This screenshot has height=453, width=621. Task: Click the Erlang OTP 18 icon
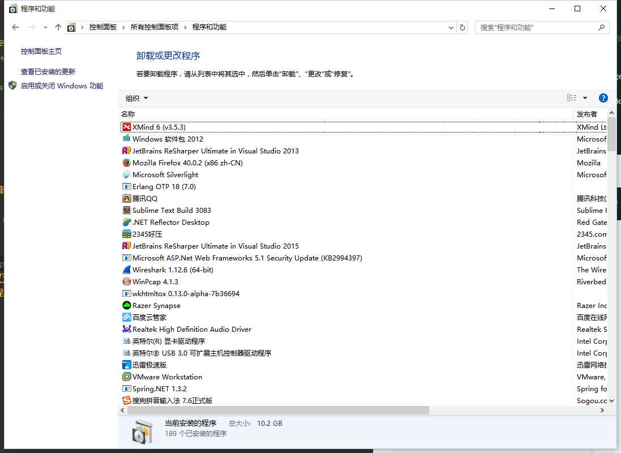(x=126, y=186)
